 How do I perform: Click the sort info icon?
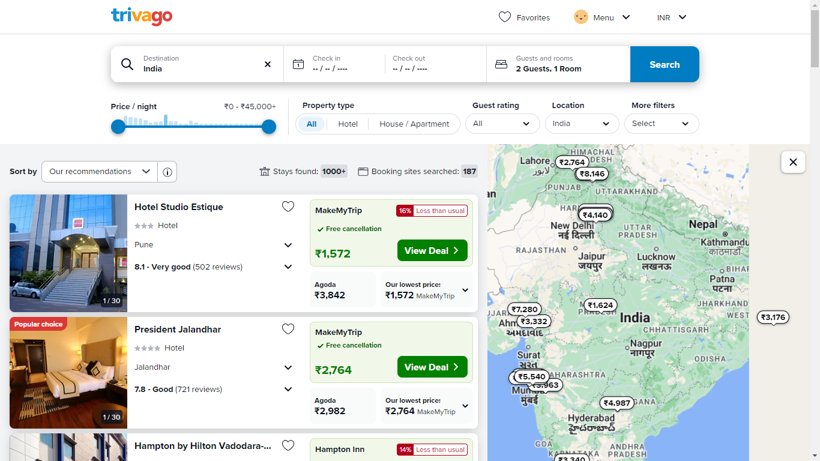click(x=167, y=172)
